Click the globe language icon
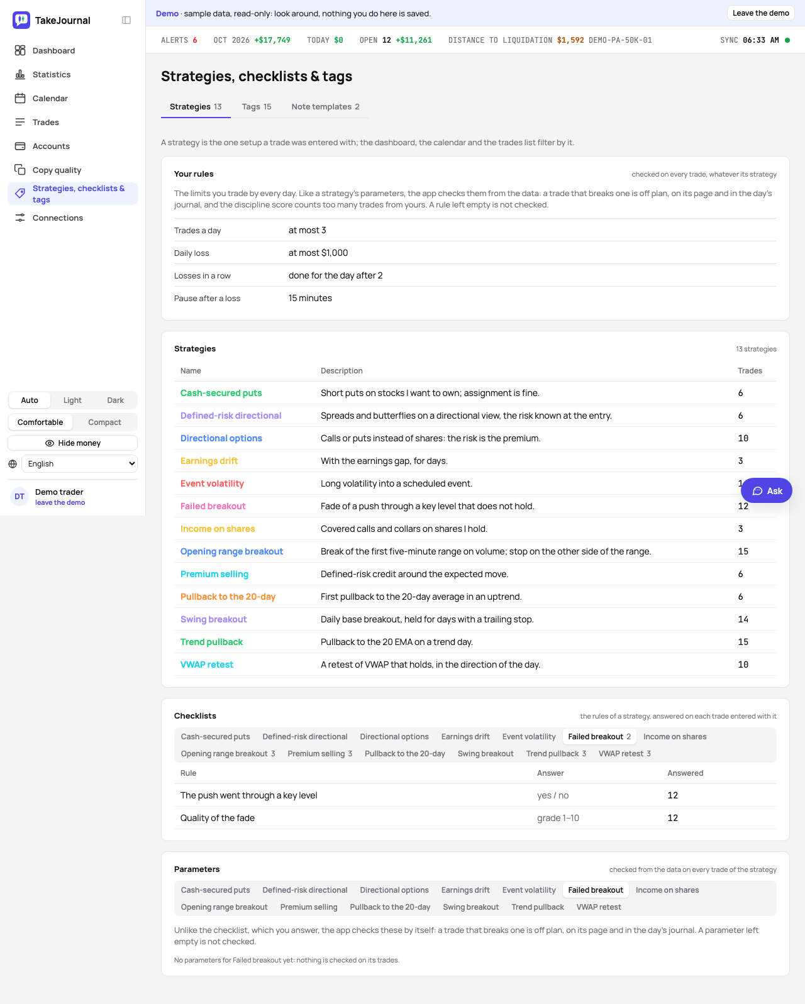 point(13,464)
